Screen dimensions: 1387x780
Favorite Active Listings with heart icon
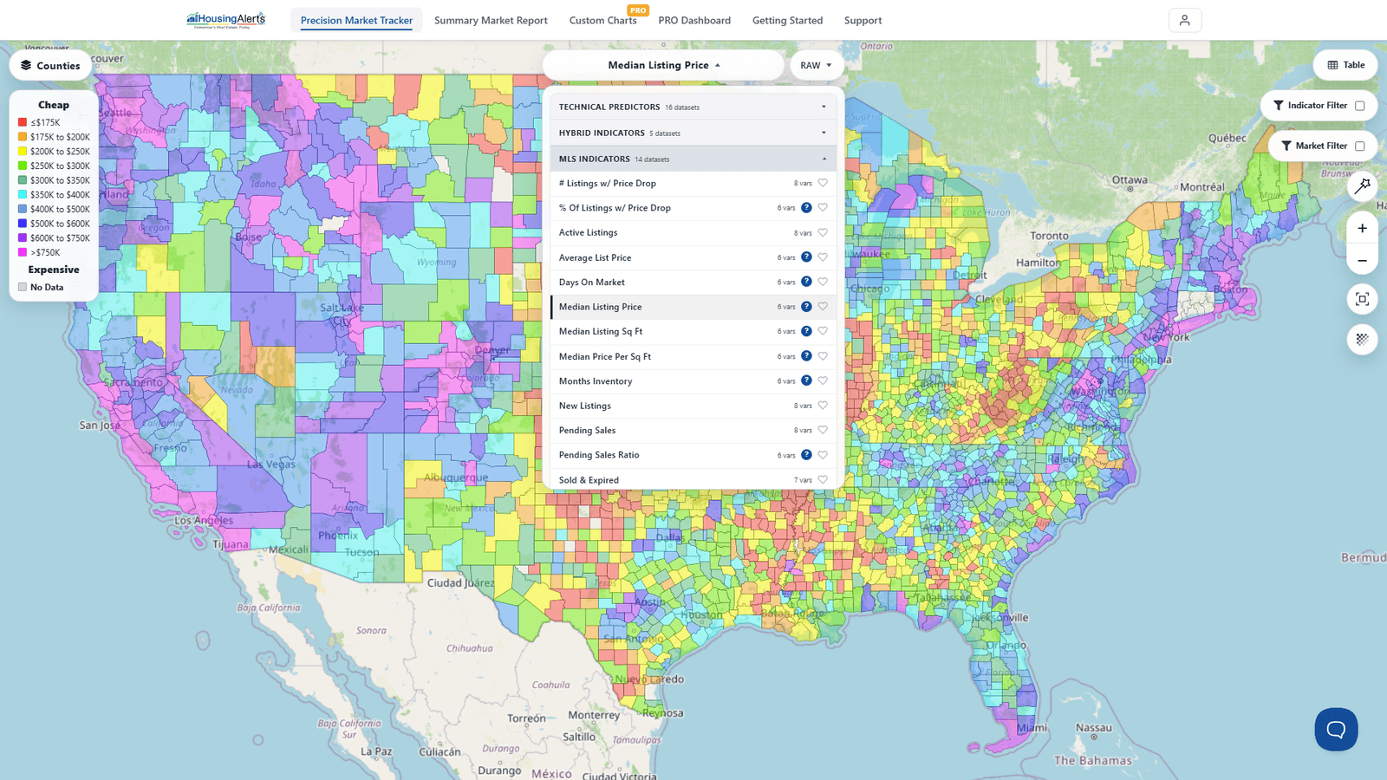[x=823, y=232]
